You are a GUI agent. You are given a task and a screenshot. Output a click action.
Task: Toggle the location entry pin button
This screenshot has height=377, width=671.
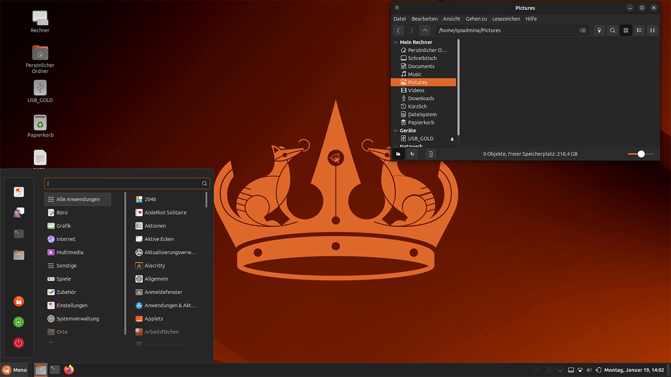[599, 30]
